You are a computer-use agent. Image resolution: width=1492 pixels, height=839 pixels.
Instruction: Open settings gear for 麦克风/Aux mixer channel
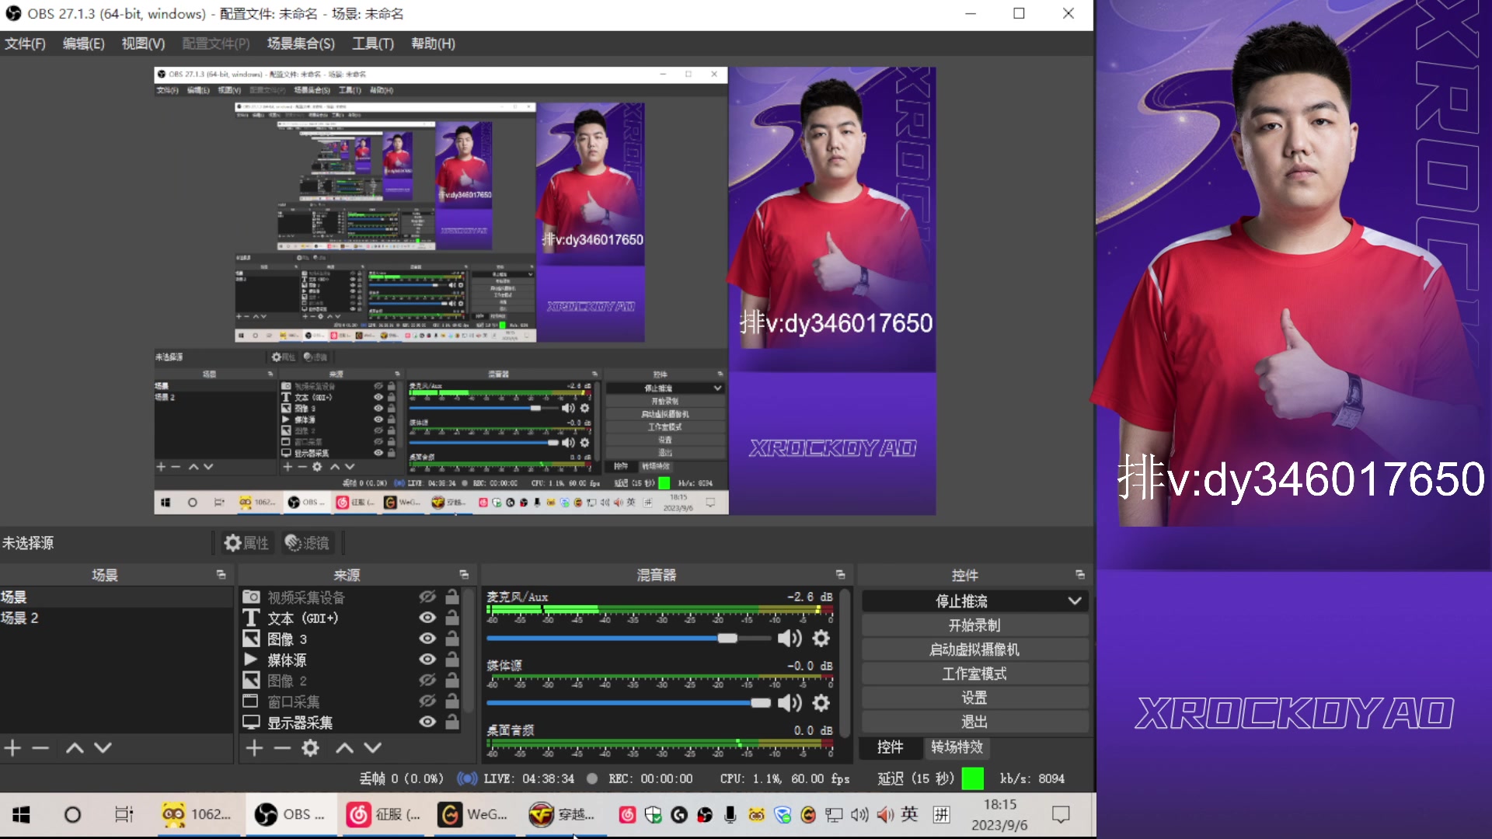point(821,639)
